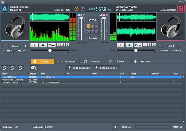The image size is (186, 131).
Task: Pause playback on Deck A
Action: click(x=34, y=45)
